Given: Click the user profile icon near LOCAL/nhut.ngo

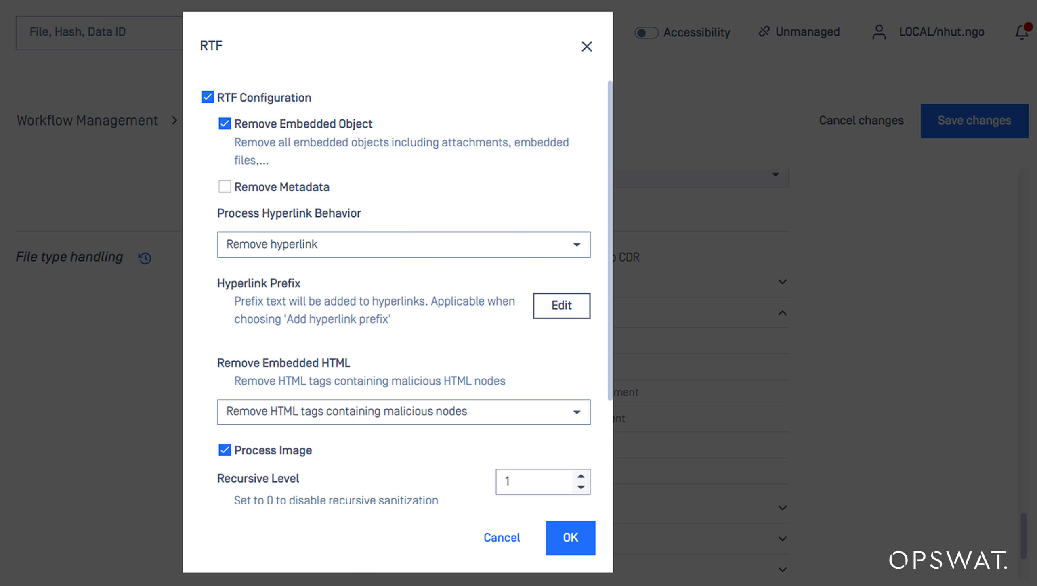Looking at the screenshot, I should 879,32.
